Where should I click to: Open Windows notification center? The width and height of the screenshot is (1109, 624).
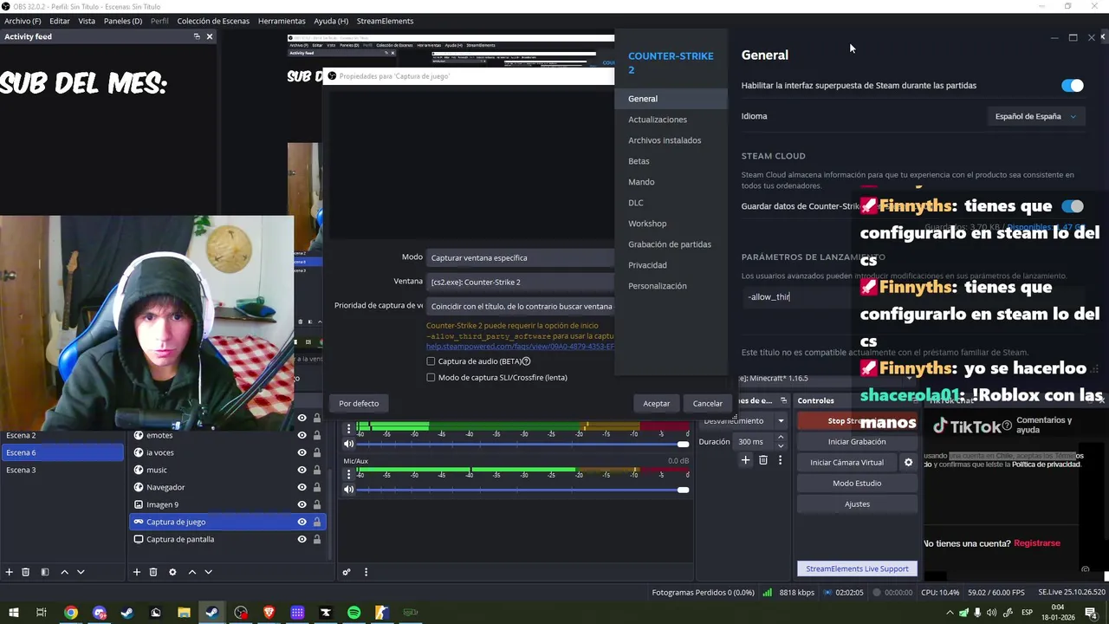coord(1091,613)
